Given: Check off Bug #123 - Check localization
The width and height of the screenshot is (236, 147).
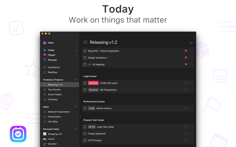Looking at the screenshot, I should click(85, 51).
